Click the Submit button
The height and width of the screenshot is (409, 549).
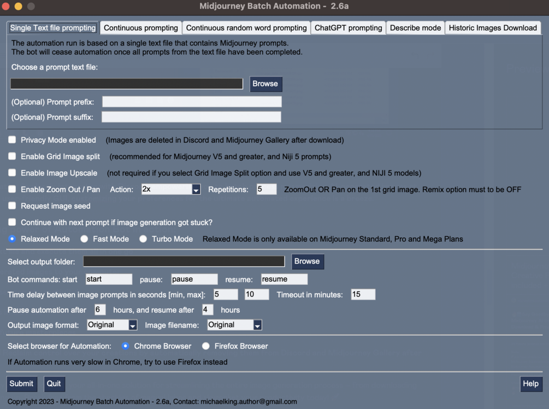click(22, 384)
